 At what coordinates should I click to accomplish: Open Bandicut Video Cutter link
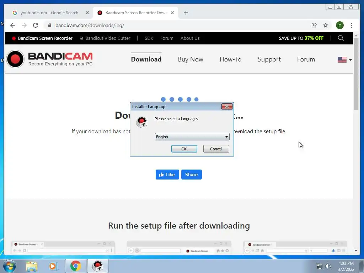coord(105,38)
